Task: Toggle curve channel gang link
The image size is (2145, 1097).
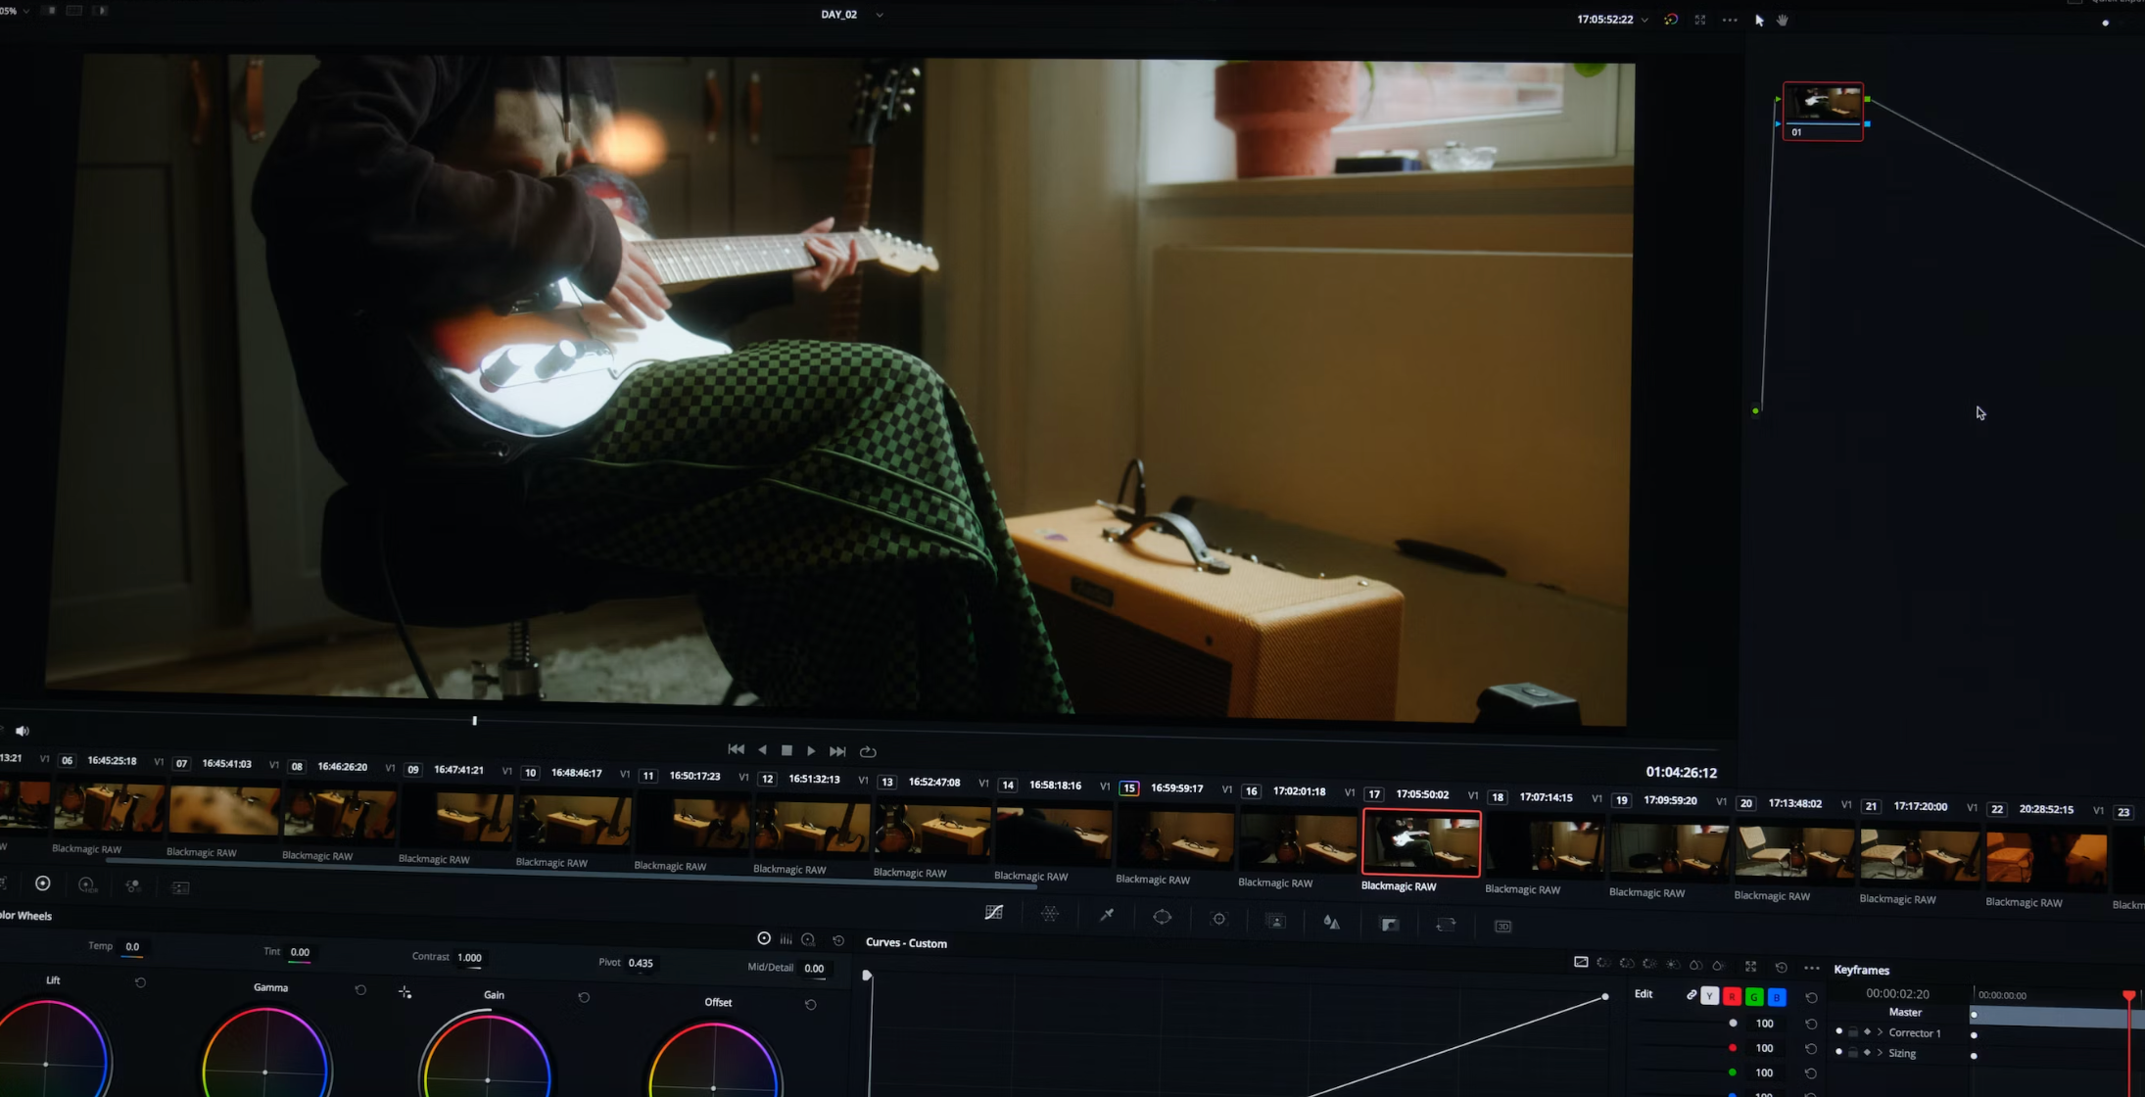Action: click(x=1692, y=995)
